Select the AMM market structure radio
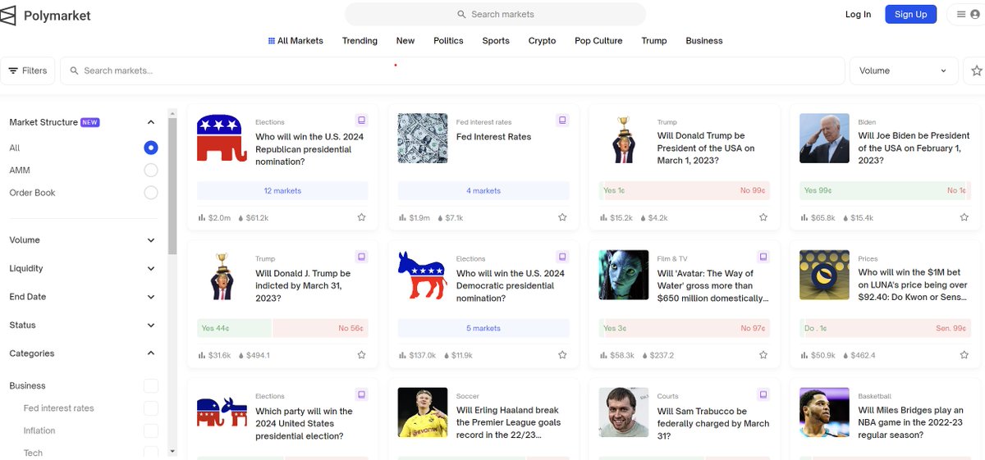 [150, 170]
